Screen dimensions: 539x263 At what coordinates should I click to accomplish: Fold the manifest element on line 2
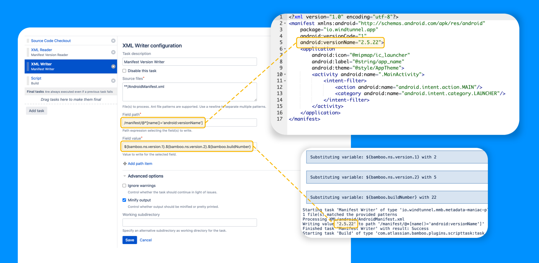[x=285, y=23]
